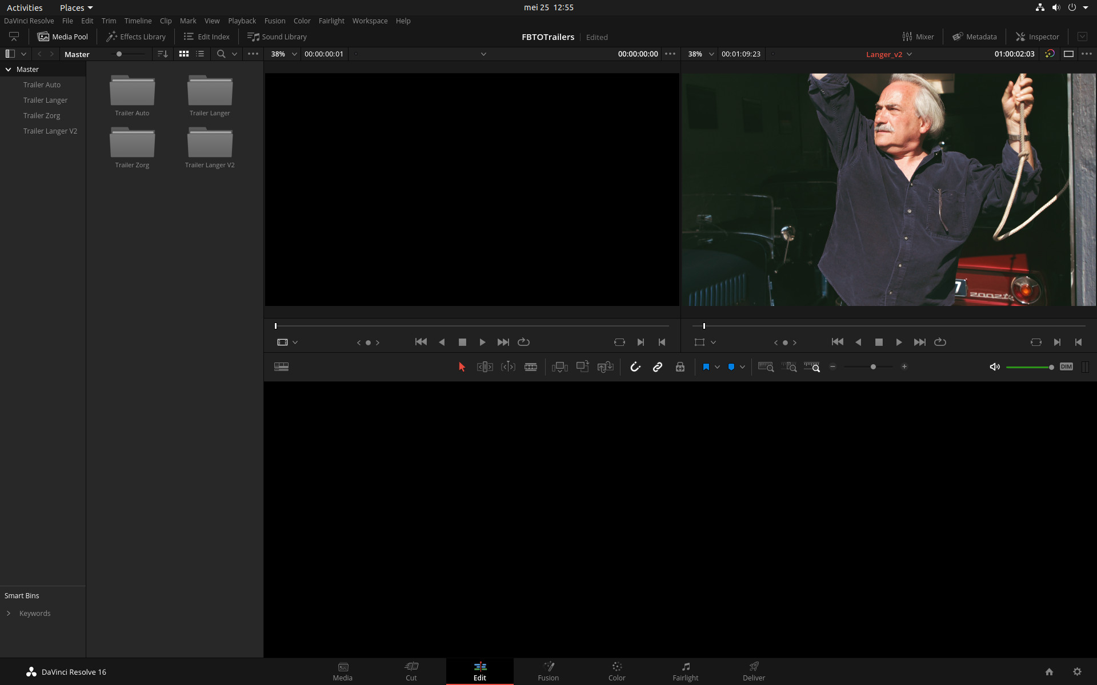Screen dimensions: 1097x685
Task: Toggle Snapping magnet on timeline toolbar
Action: (635, 367)
